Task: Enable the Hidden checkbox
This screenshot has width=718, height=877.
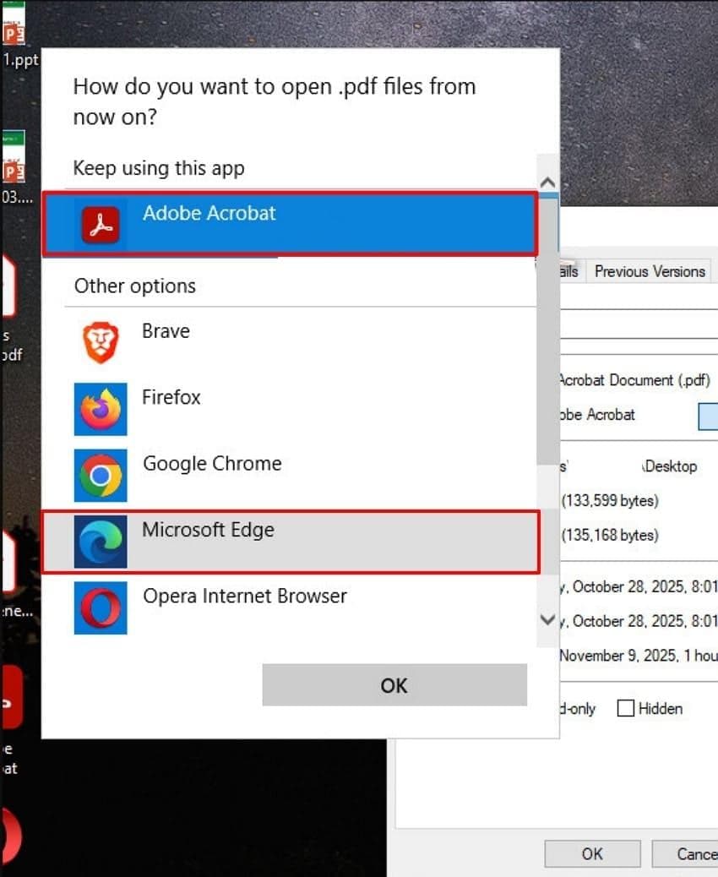Action: [626, 708]
